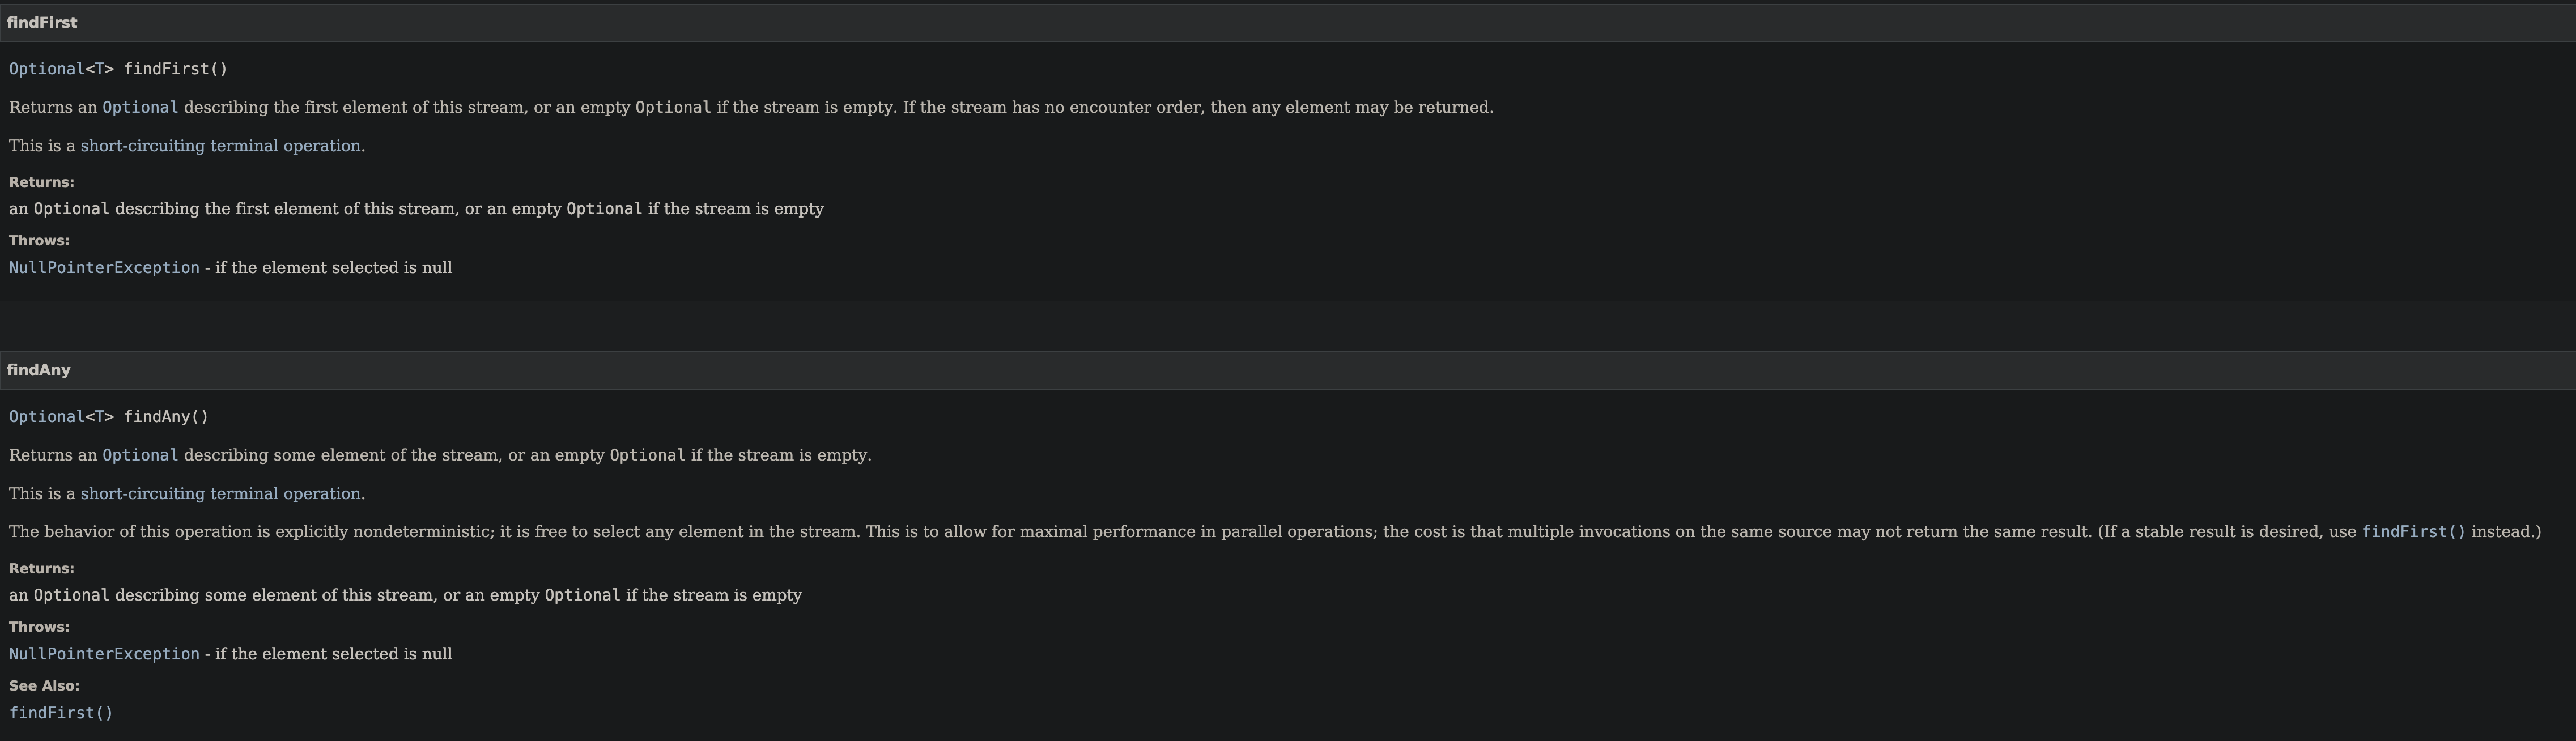This screenshot has height=741, width=2576.
Task: Open the Optional link in findFirst signature
Action: click(x=47, y=69)
